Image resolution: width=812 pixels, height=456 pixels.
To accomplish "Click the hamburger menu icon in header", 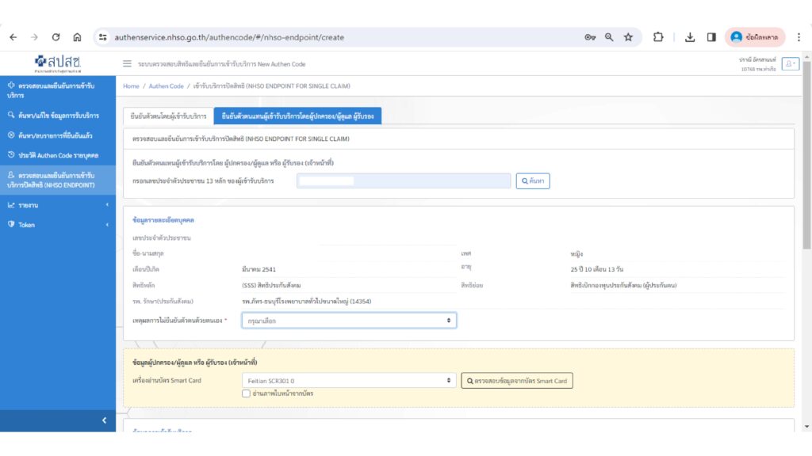I will (127, 64).
